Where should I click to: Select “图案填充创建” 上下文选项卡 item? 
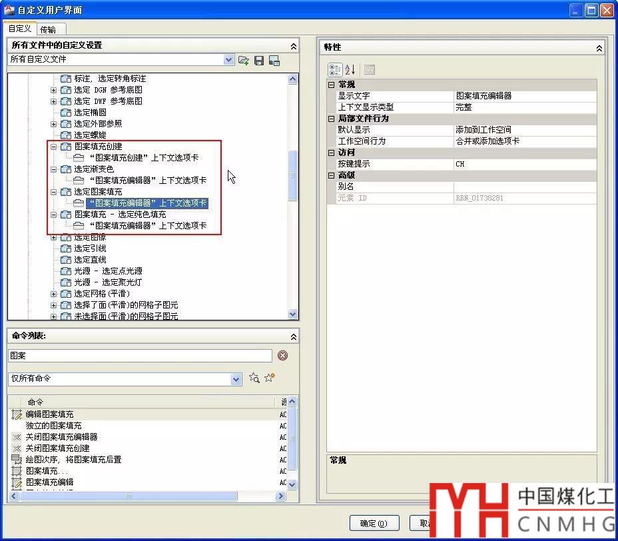coord(144,158)
